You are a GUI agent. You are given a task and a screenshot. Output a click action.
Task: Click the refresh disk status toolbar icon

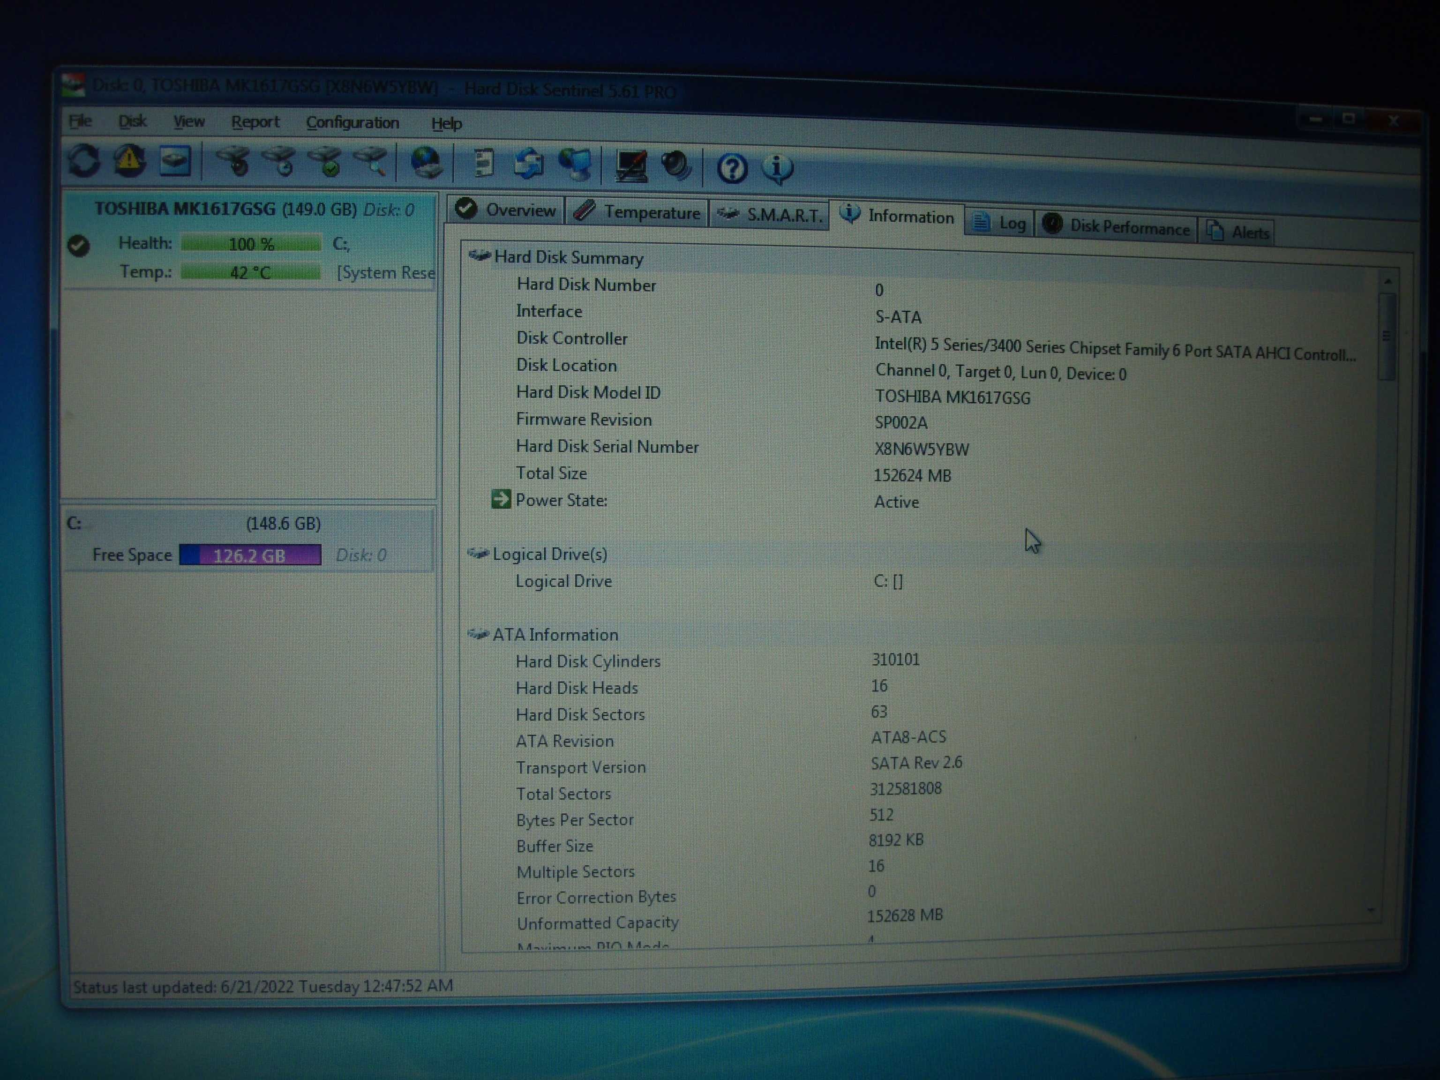coord(84,160)
